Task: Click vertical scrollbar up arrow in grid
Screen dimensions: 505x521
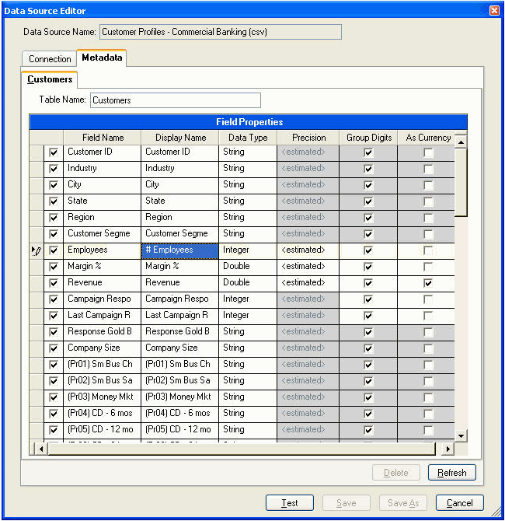Action: pos(461,142)
